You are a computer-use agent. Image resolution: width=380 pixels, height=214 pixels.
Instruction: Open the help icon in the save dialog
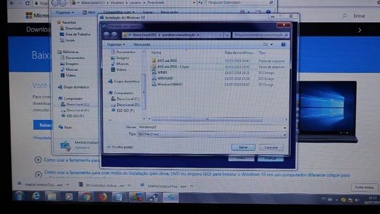coord(283,45)
